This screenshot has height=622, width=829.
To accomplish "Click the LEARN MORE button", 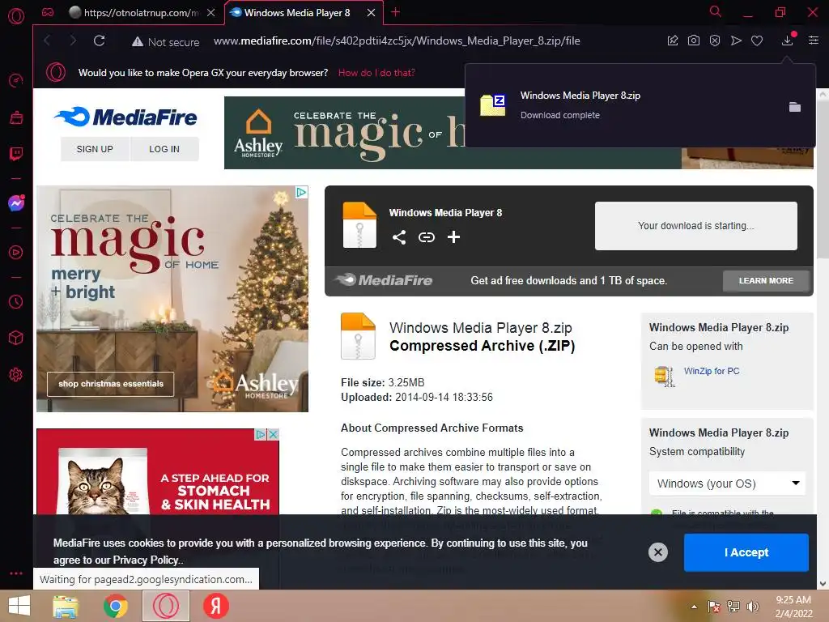I will 766,281.
